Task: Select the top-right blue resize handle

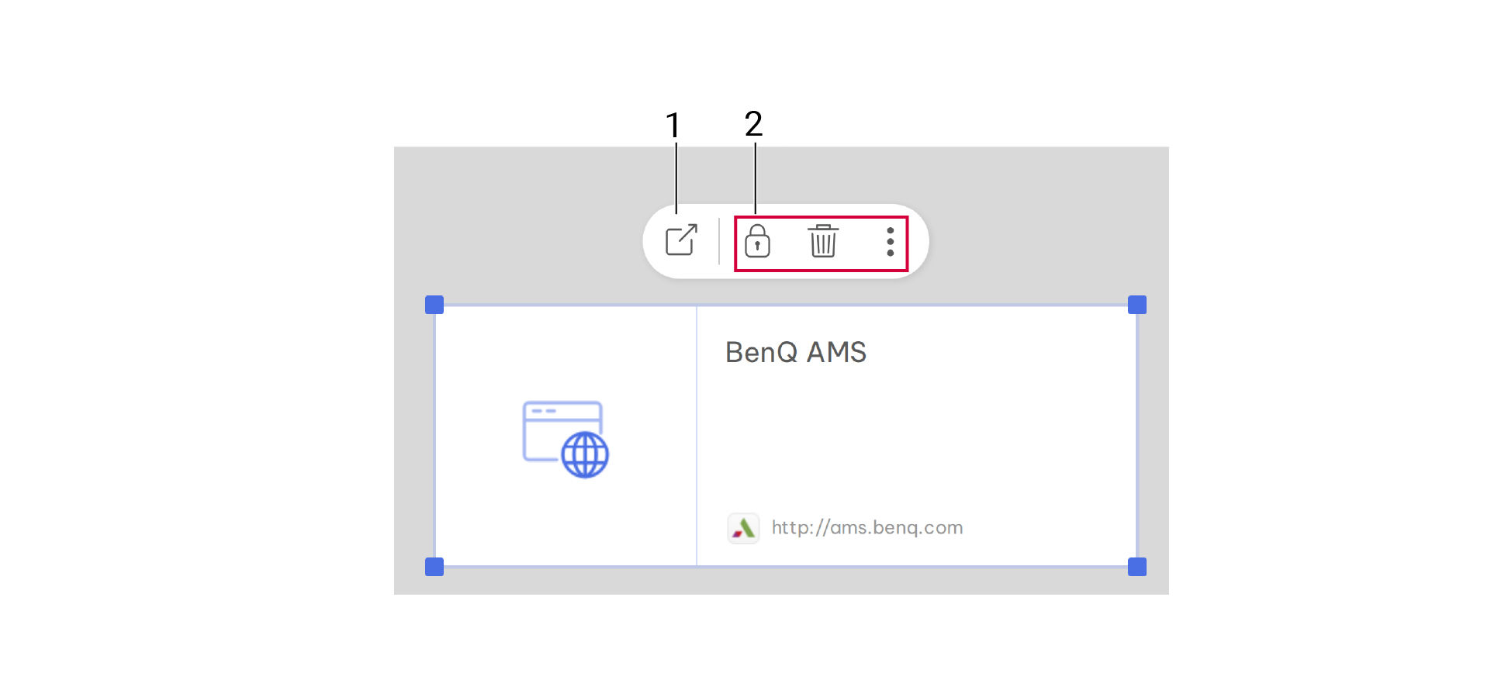Action: tap(1137, 305)
